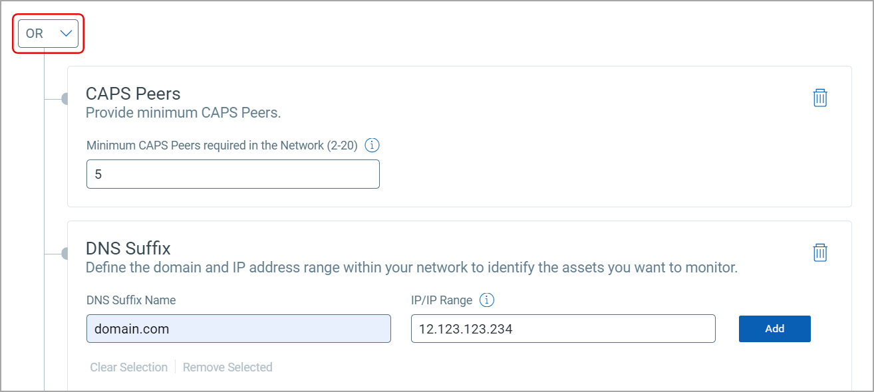Delete the CAPS Peers rule

(820, 98)
